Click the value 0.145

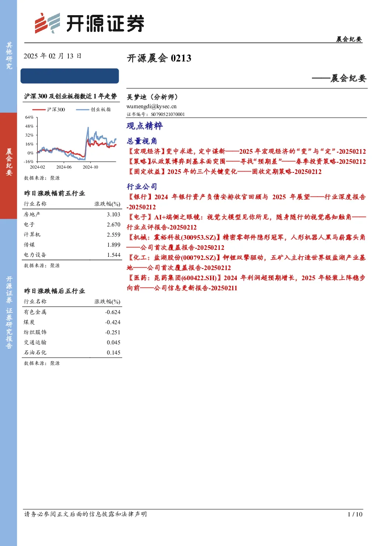click(x=114, y=353)
